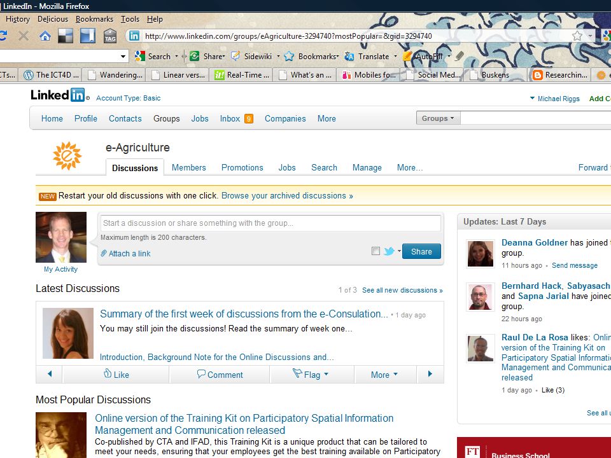Image resolution: width=611 pixels, height=458 pixels.
Task: Click the browser address bar URL
Action: 288,36
